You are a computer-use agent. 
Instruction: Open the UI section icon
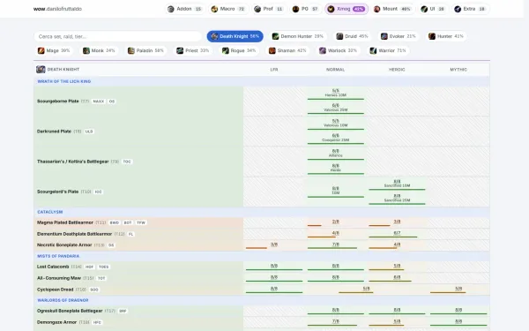424,9
